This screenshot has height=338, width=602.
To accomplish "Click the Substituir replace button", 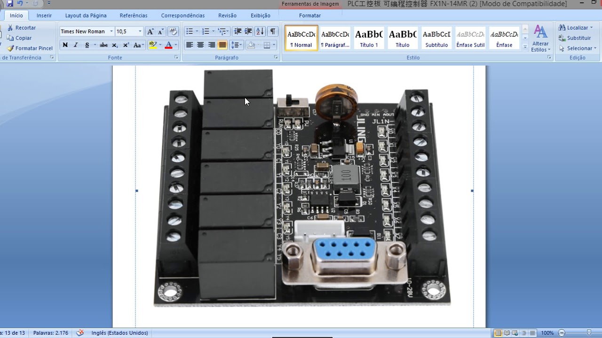I will pos(575,38).
